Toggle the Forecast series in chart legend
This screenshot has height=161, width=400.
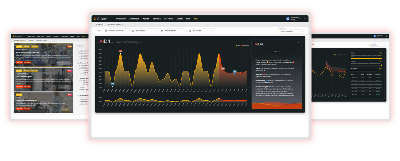[x=245, y=46]
